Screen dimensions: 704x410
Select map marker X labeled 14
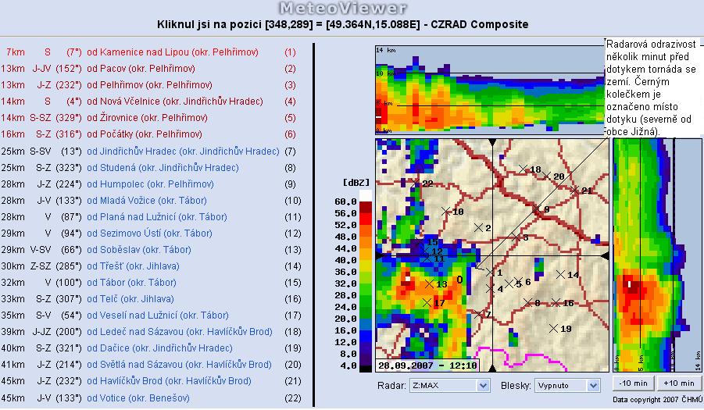pos(560,274)
